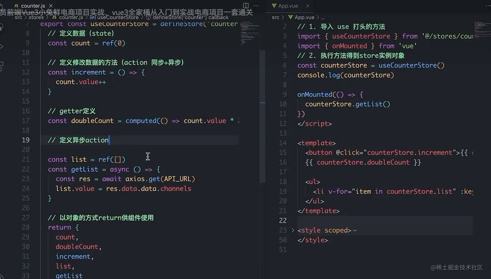Viewport: 491px width, 279px height.
Task: Click 'list.value = res.data.data.channels'
Action: (123, 189)
